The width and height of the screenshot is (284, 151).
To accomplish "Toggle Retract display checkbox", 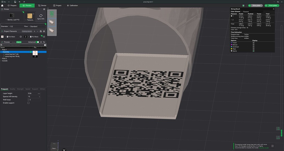I will coord(254,45).
